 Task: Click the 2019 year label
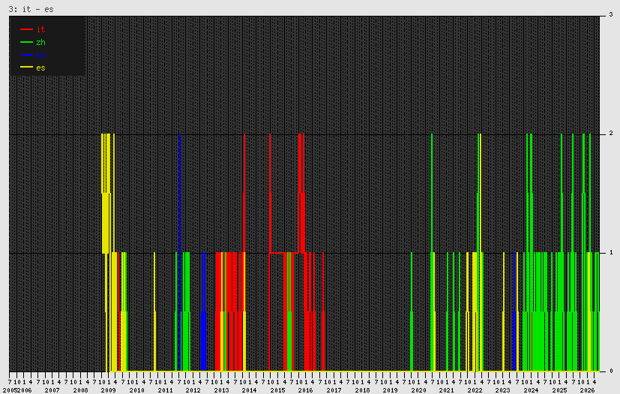(x=390, y=390)
